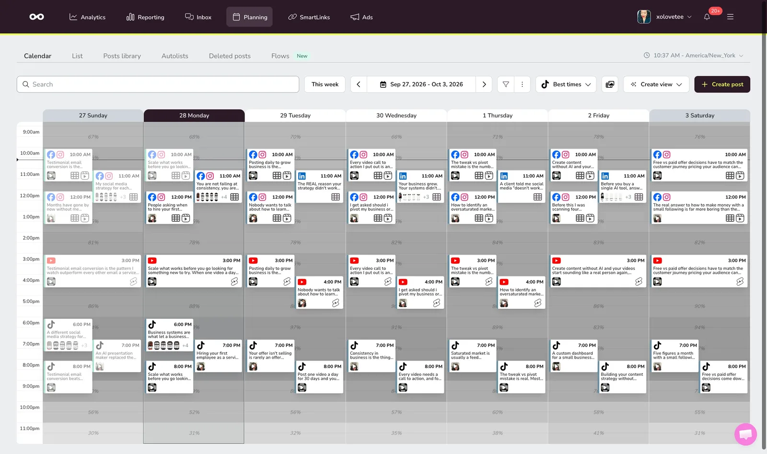Screen dimensions: 767x454
Task: Open Tuesday 11:00 AM LinkedIn REAL reason post
Action: 319,187
